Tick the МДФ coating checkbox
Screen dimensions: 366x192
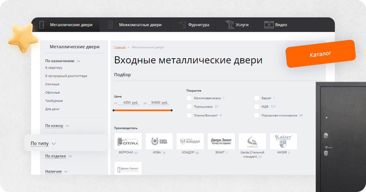(x=257, y=107)
